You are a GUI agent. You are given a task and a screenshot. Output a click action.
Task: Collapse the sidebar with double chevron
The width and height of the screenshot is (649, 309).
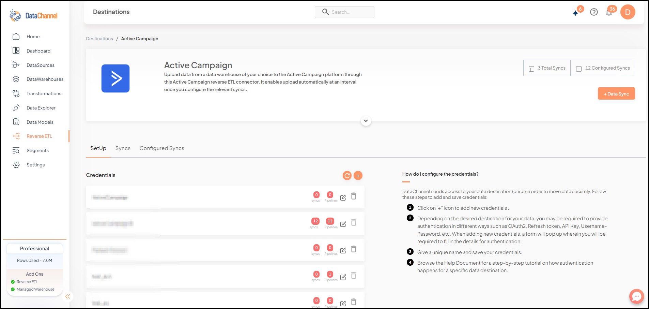click(68, 296)
